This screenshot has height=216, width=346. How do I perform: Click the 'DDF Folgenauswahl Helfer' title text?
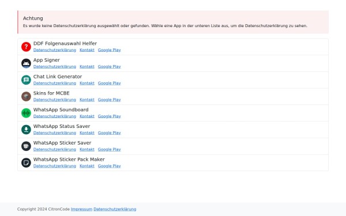[x=65, y=43]
